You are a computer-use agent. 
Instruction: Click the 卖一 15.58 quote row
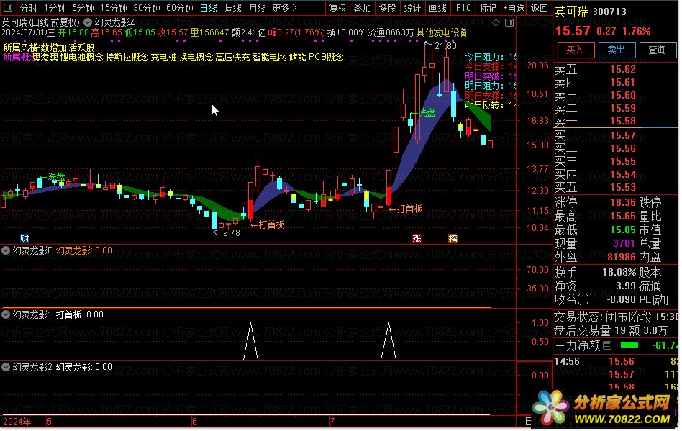pos(615,122)
